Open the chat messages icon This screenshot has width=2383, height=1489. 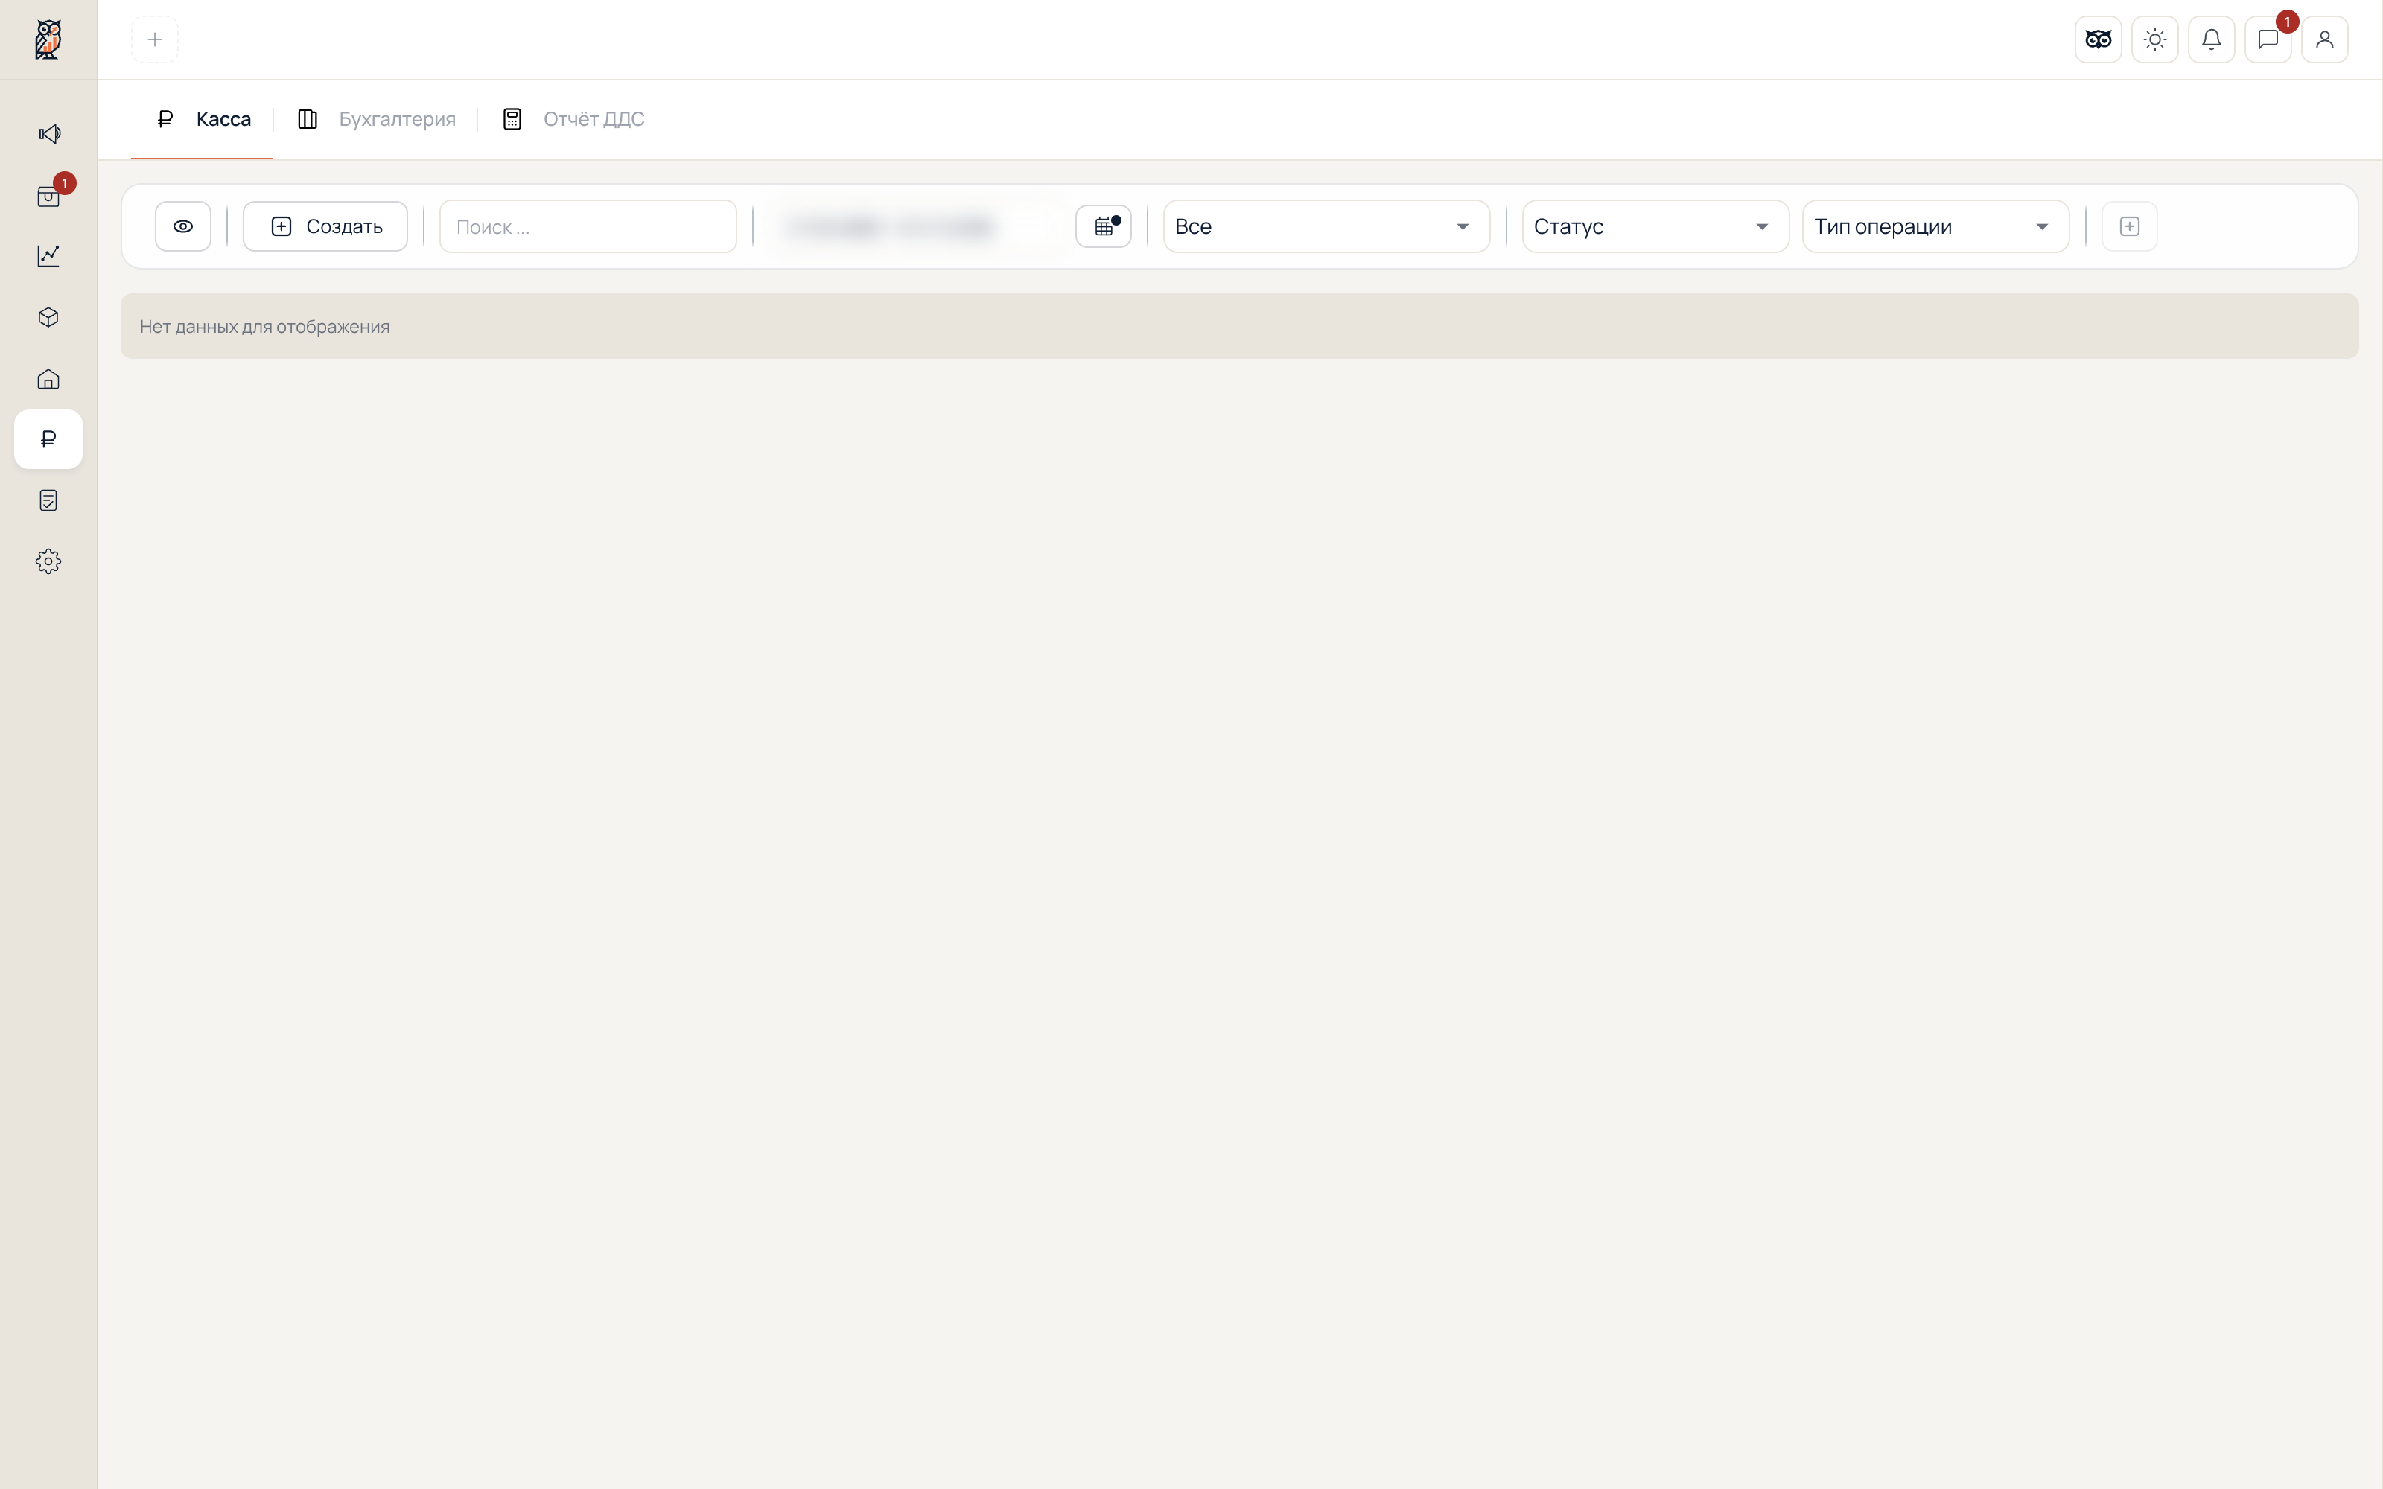(2268, 39)
